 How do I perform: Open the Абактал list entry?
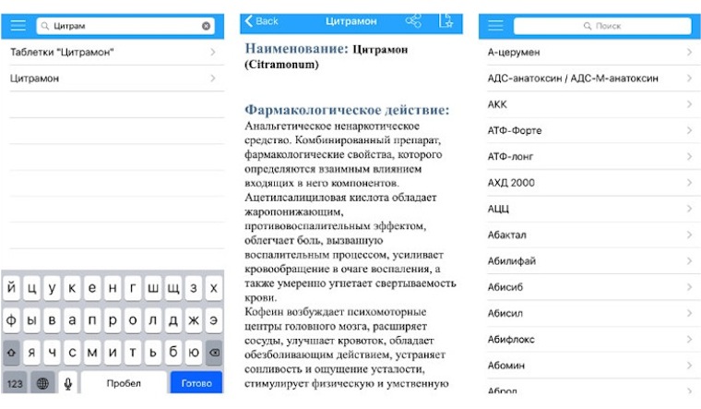pos(589,235)
